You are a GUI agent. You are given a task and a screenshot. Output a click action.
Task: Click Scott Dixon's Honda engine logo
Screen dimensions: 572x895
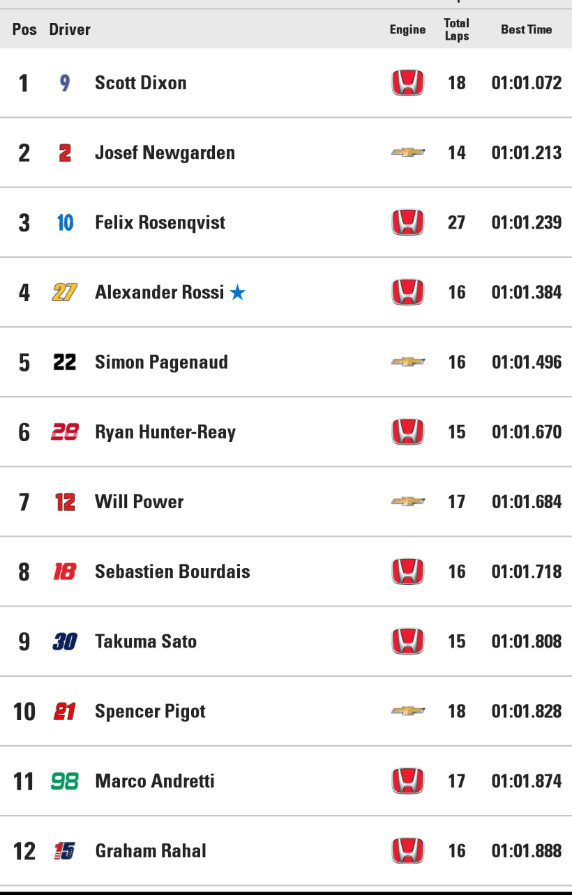point(407,83)
